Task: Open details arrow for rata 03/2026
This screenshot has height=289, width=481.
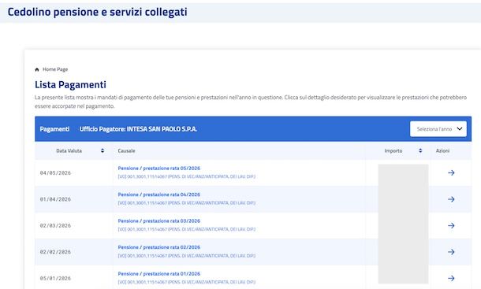Action: click(x=451, y=225)
